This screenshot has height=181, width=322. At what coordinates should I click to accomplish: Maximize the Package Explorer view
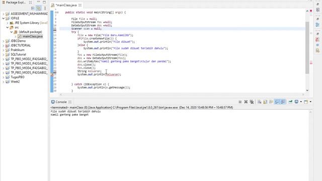pyautogui.click(x=44, y=2)
